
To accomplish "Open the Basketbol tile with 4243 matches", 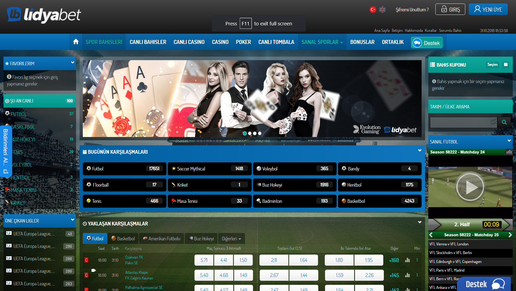I will click(380, 201).
